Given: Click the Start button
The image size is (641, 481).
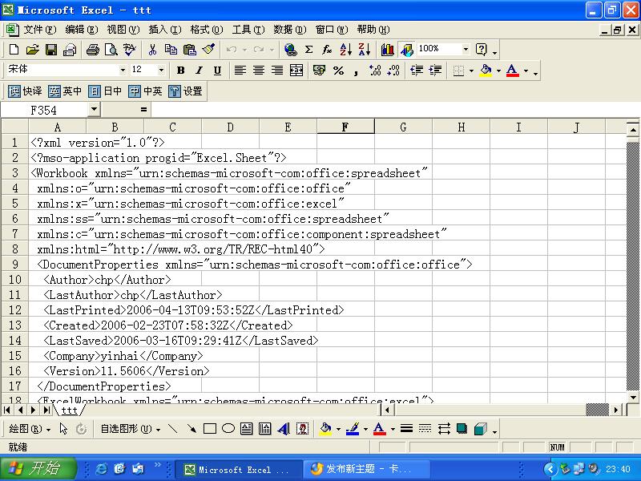Looking at the screenshot, I should coord(38,469).
